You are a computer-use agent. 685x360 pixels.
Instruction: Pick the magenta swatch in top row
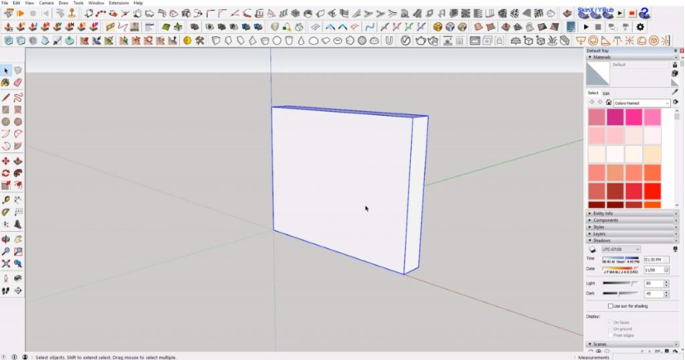pyautogui.click(x=615, y=118)
